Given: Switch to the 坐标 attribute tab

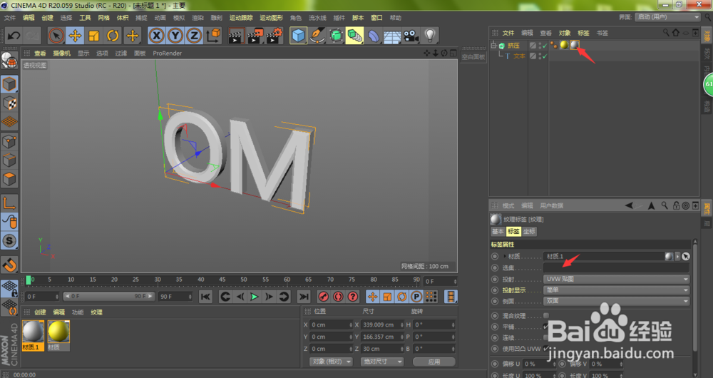Looking at the screenshot, I should pos(529,232).
